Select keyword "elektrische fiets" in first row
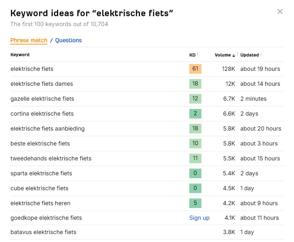This screenshot has width=294, height=242. coord(32,69)
